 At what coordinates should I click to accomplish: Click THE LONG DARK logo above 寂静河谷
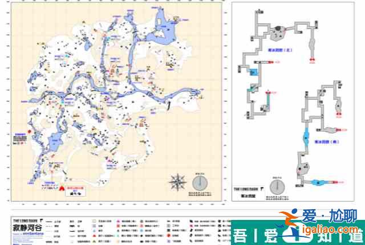pyautogui.click(x=28, y=220)
